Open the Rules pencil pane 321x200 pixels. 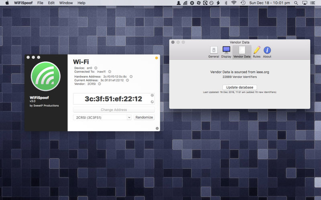pyautogui.click(x=257, y=52)
